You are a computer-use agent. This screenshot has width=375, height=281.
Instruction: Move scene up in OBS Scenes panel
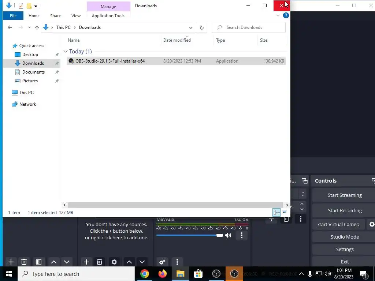[54, 262]
